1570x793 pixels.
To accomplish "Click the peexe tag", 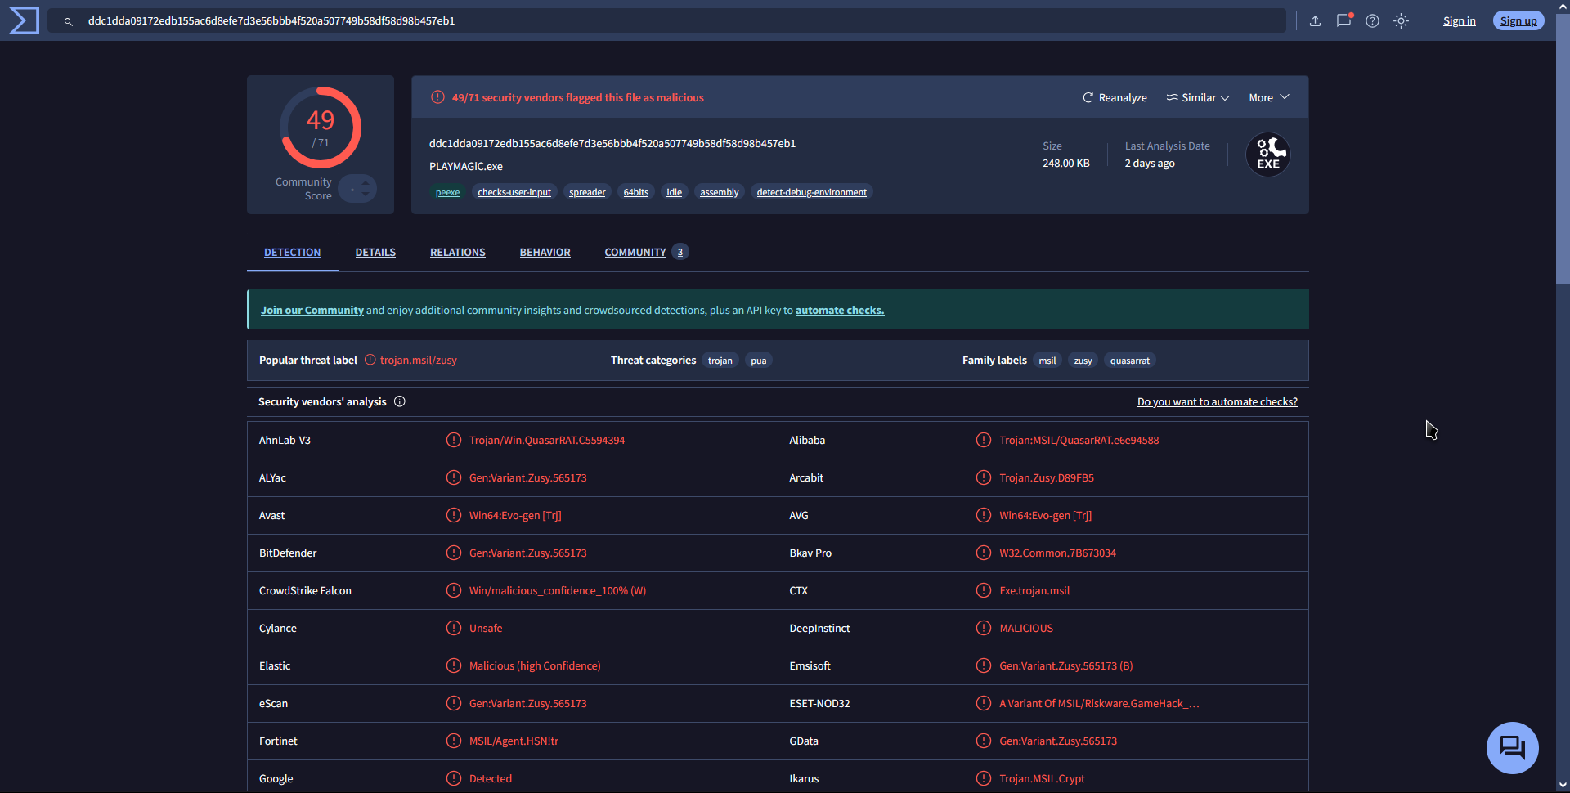I will (x=447, y=192).
